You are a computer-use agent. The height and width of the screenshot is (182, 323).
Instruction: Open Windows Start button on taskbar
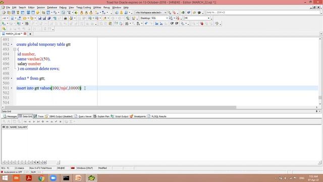(5, 178)
